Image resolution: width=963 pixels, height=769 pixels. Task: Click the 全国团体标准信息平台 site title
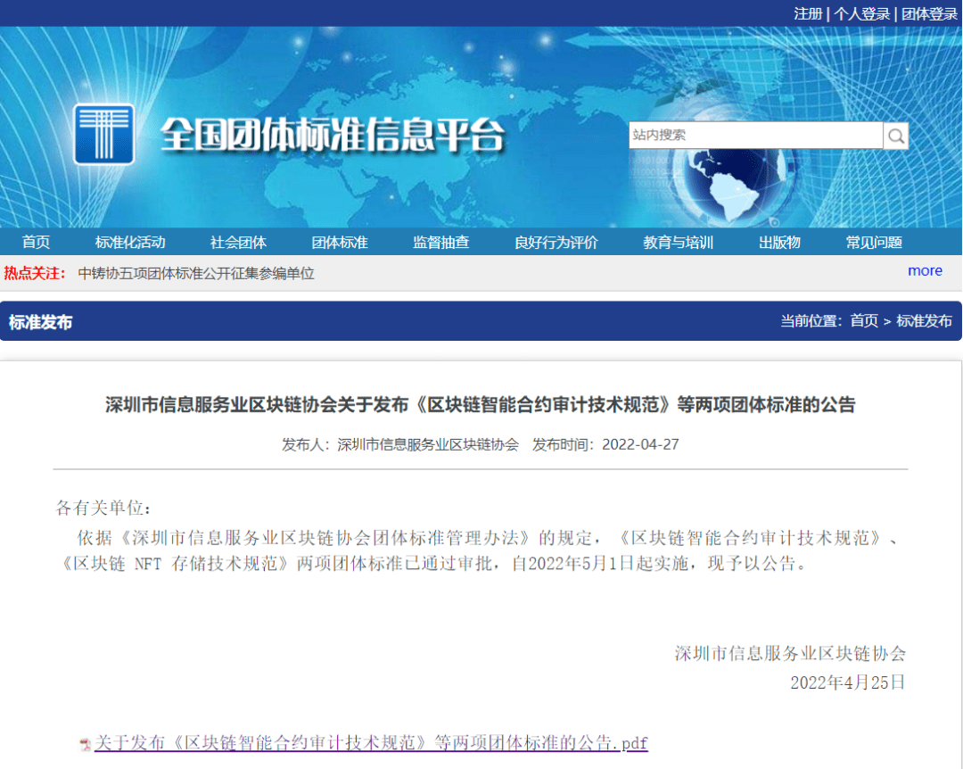coord(333,135)
